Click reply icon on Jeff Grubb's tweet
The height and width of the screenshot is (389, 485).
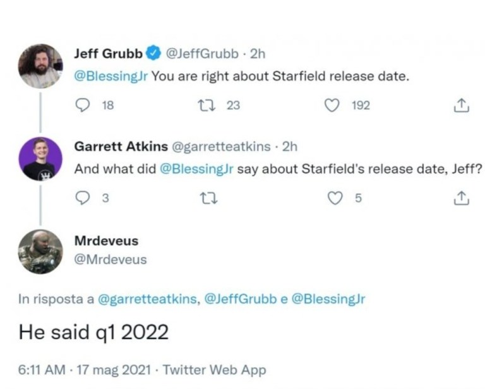tap(84, 105)
